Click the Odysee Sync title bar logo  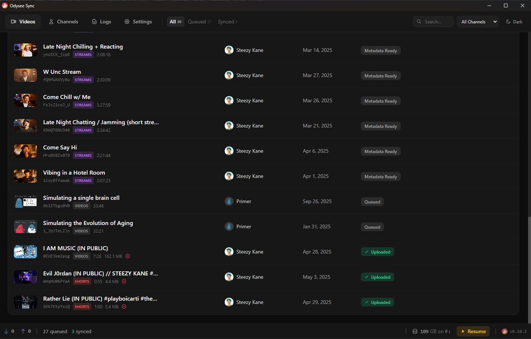5,5
